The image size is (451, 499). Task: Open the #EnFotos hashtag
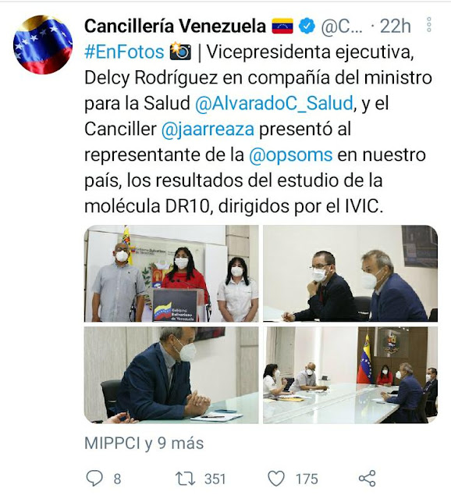[x=124, y=52]
